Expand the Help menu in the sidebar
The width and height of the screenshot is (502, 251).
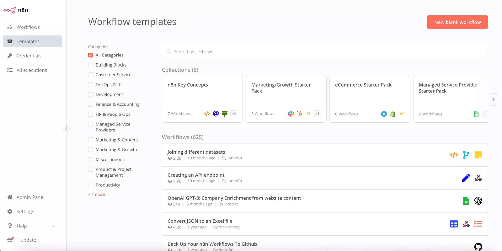click(31, 226)
